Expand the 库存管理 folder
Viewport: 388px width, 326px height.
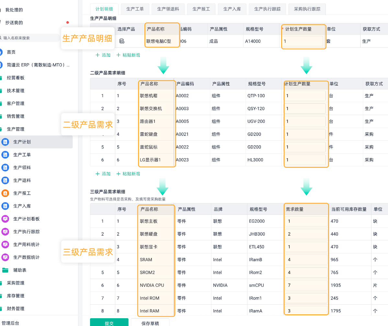click(16, 296)
